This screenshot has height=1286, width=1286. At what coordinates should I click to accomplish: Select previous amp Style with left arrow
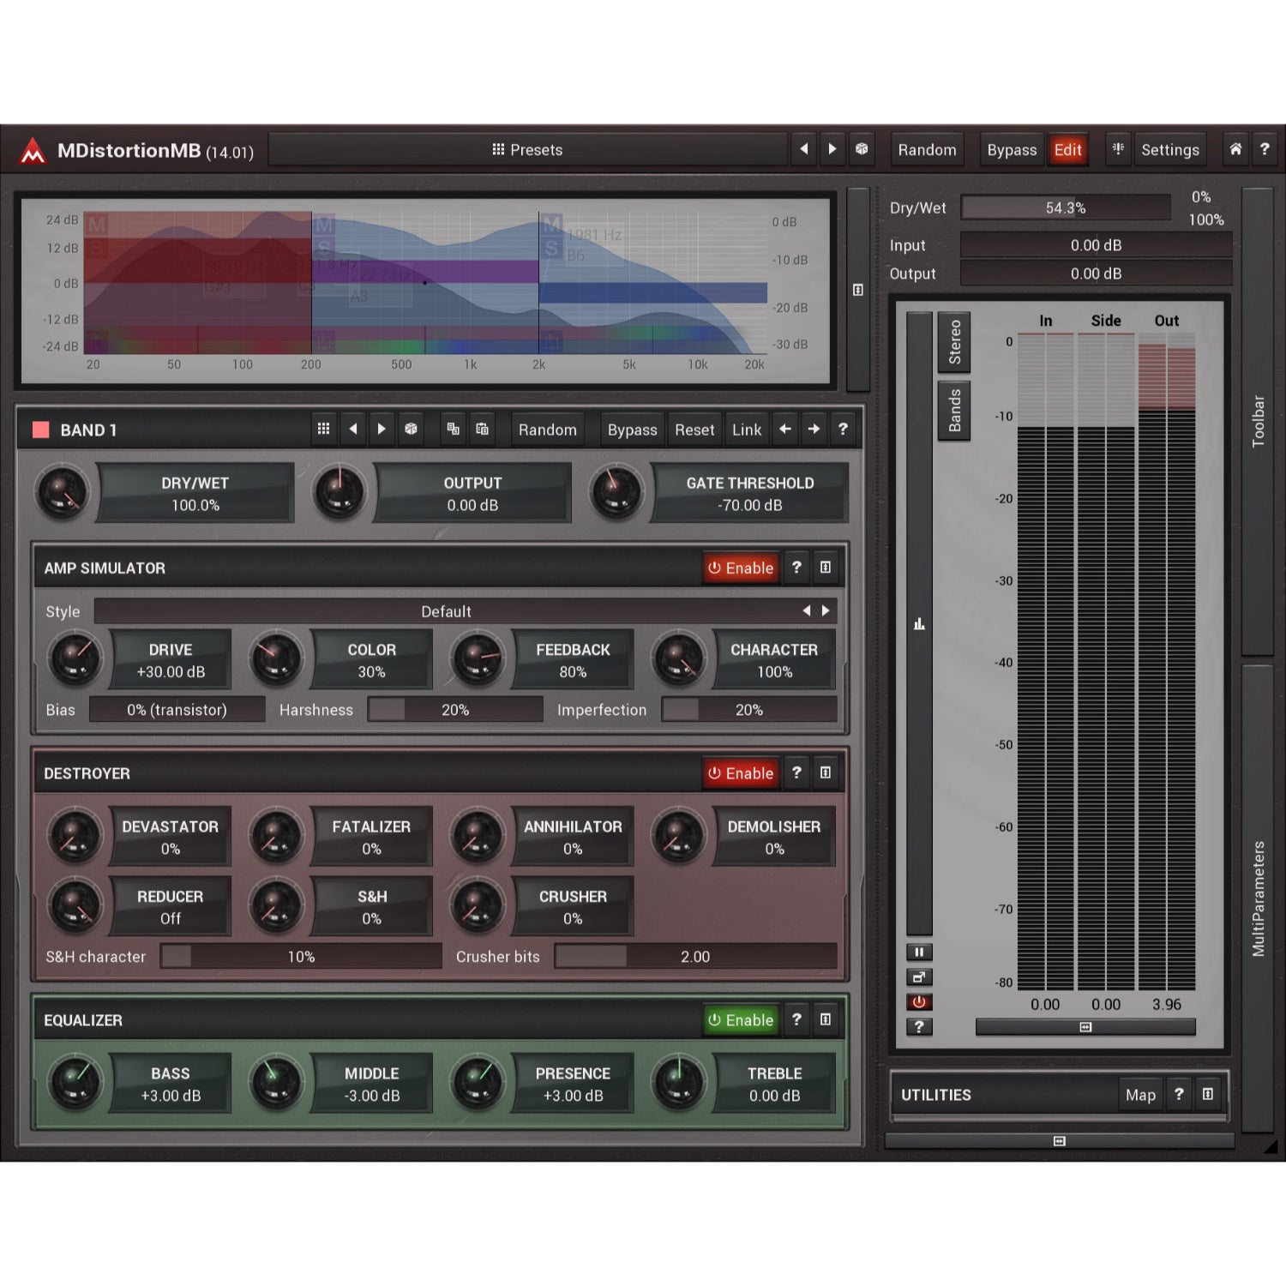coord(807,610)
